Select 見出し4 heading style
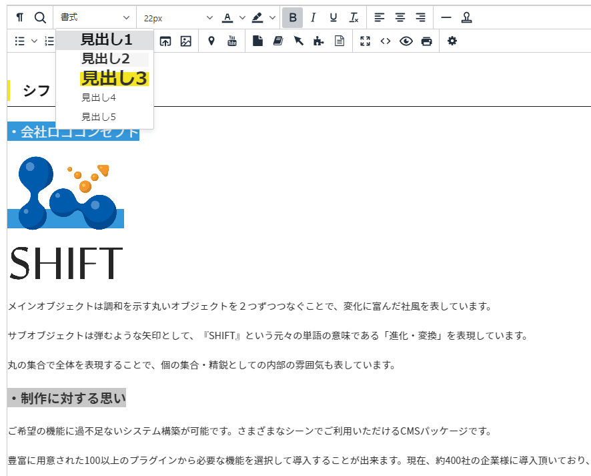591x476 pixels. pos(105,97)
